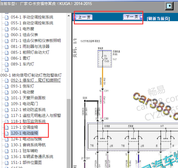Open 100-1 电动窗 diagram
Screen dimensions: 178x168
pos(22,92)
